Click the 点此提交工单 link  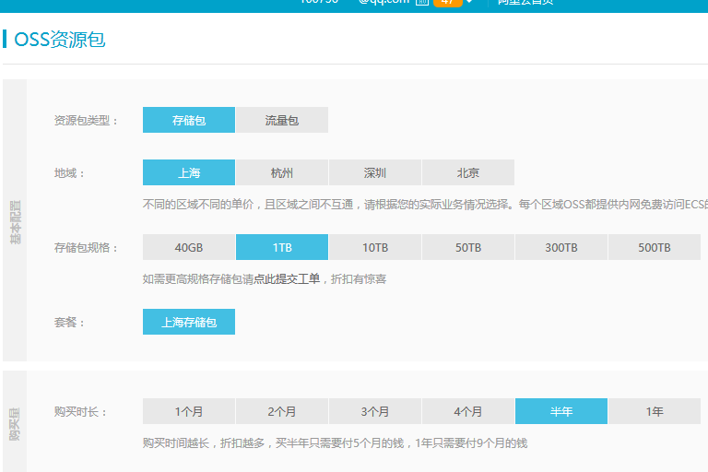(287, 278)
